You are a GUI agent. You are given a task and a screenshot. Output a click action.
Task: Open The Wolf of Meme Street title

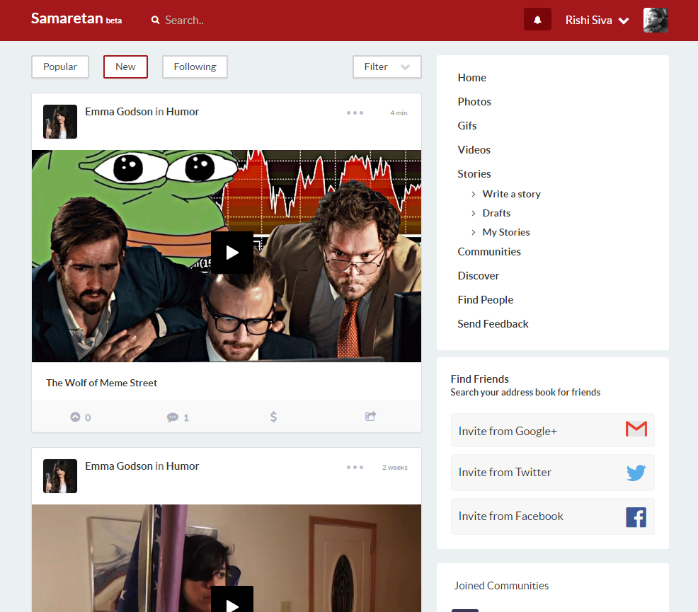point(101,383)
